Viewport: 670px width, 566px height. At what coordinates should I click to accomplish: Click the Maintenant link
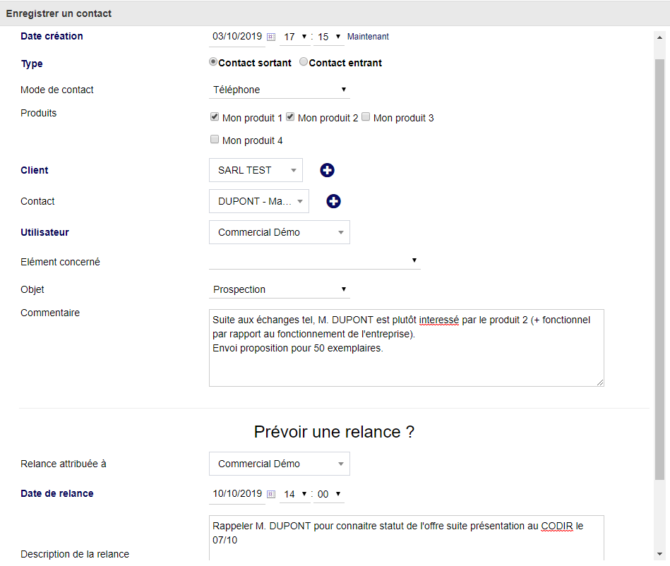(x=368, y=37)
